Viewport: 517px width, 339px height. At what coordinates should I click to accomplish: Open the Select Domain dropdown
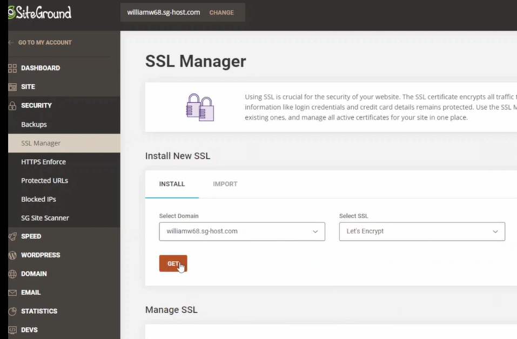pos(242,231)
